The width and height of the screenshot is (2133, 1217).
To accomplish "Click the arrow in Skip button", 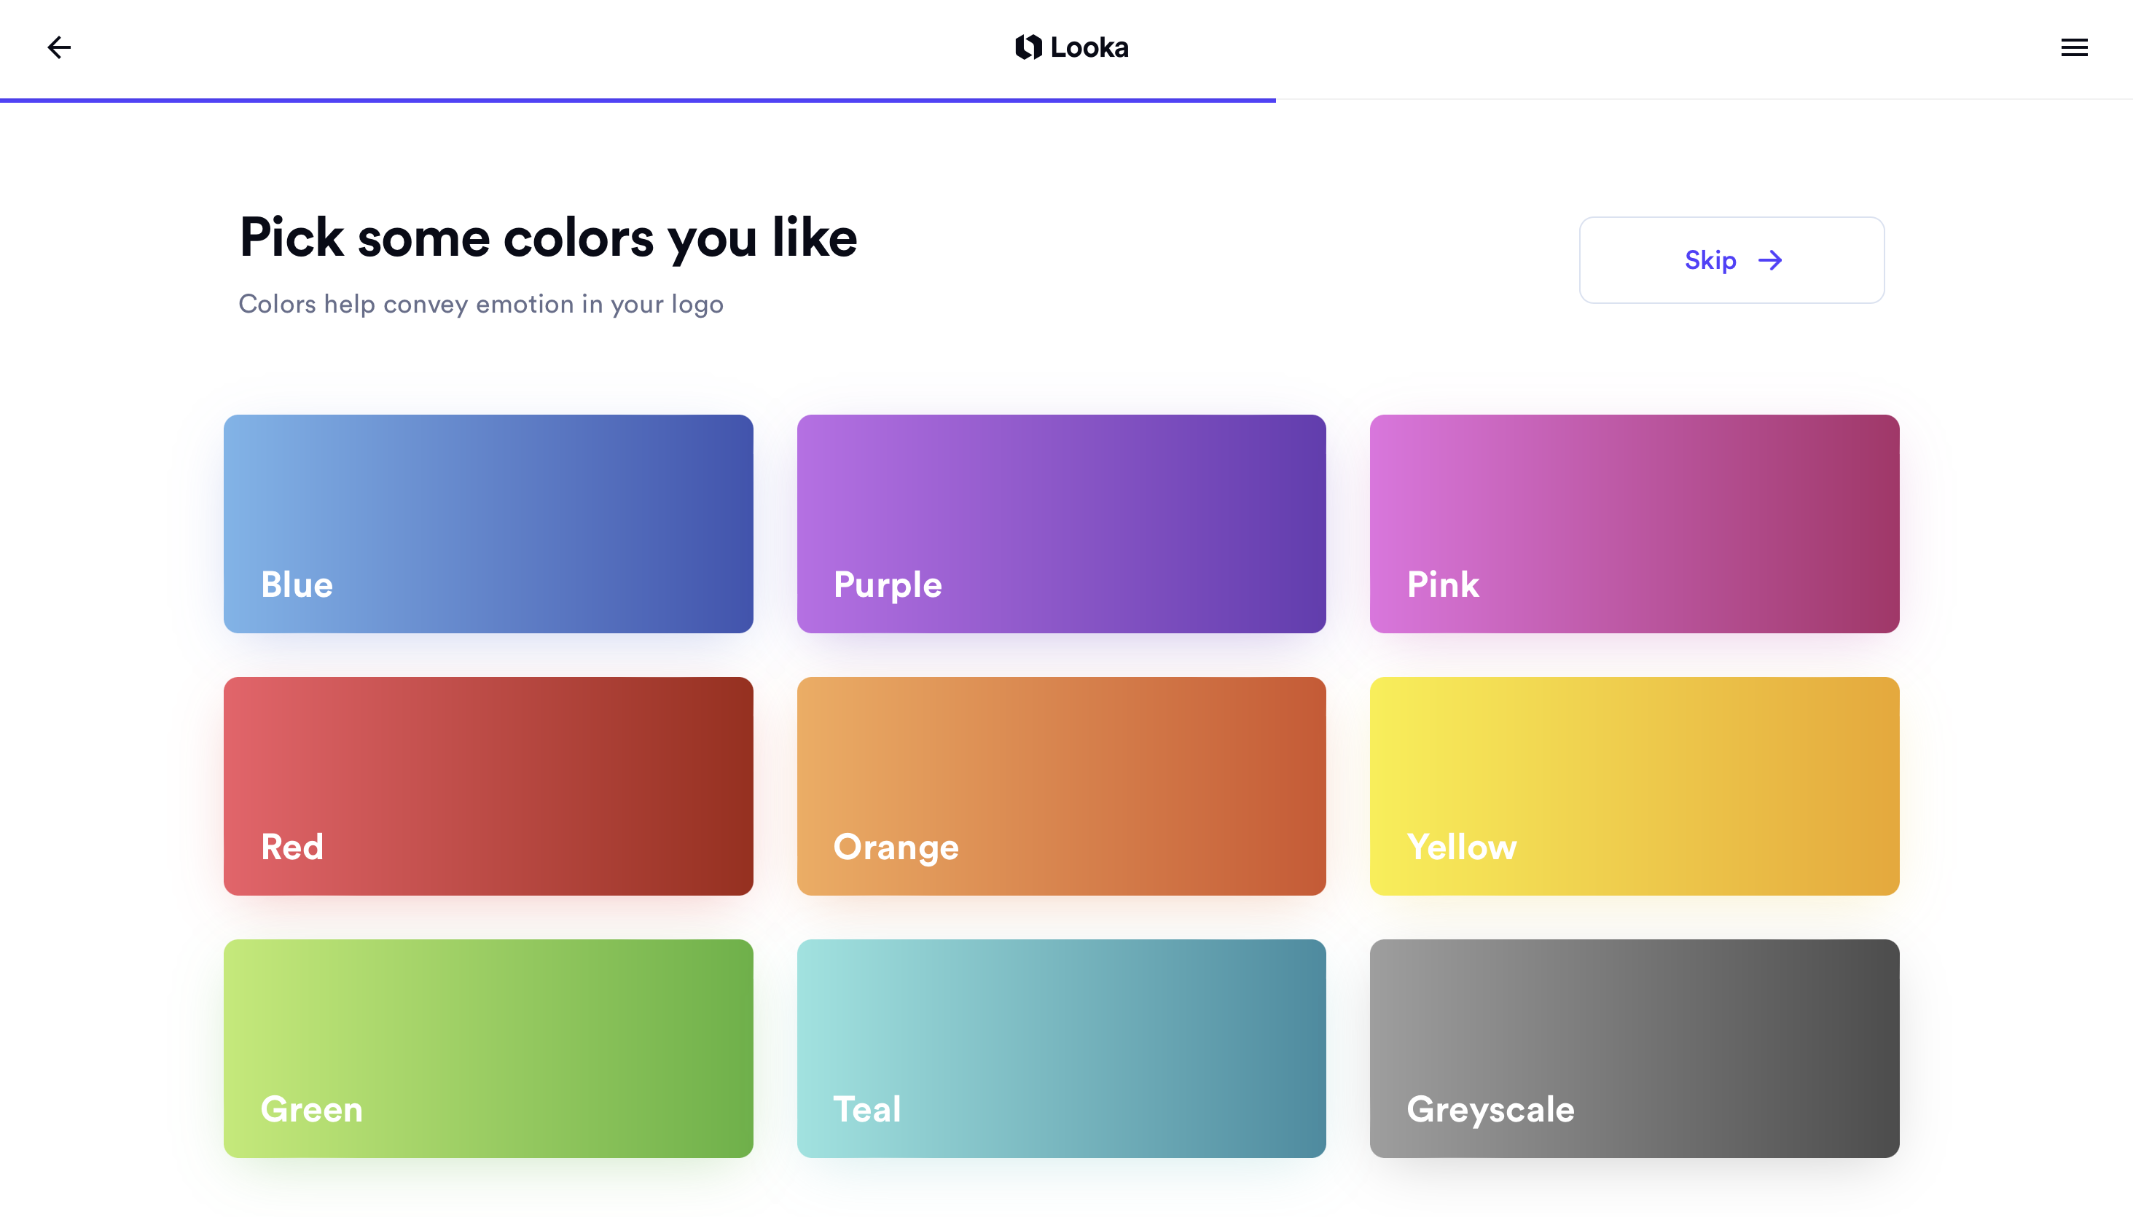I will coord(1770,261).
